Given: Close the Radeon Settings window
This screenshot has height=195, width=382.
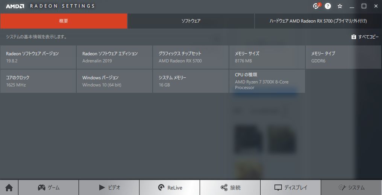Looking at the screenshot, I should pos(376,6).
